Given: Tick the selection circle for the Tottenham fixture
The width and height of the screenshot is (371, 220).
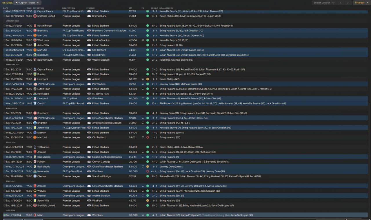Looking at the screenshot, I should tap(4, 147).
